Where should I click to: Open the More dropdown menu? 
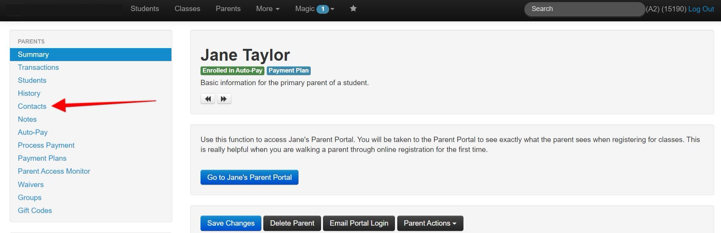[x=268, y=8]
